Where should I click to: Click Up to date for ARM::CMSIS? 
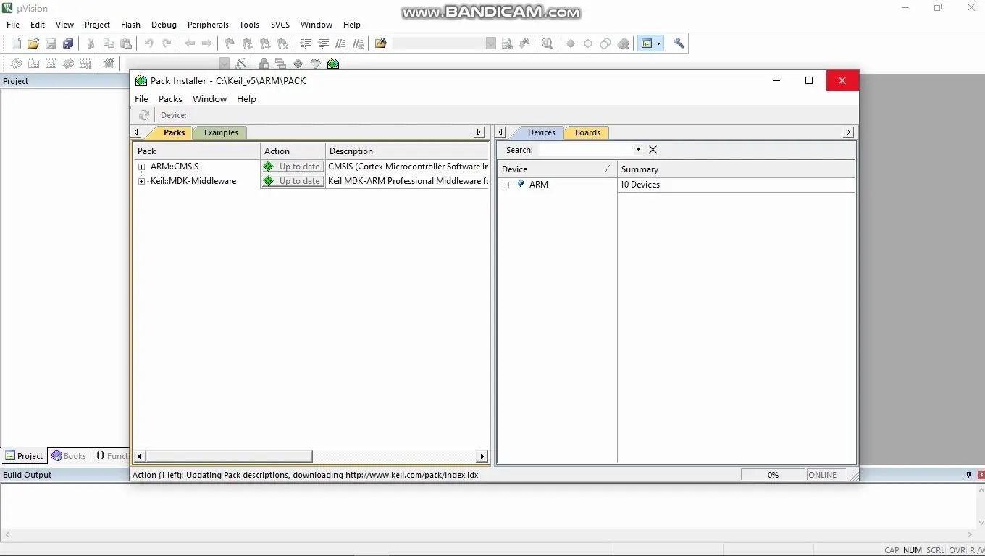[293, 167]
